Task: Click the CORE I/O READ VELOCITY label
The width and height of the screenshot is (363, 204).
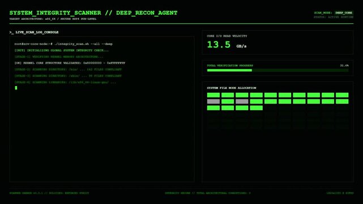Action: (x=227, y=36)
